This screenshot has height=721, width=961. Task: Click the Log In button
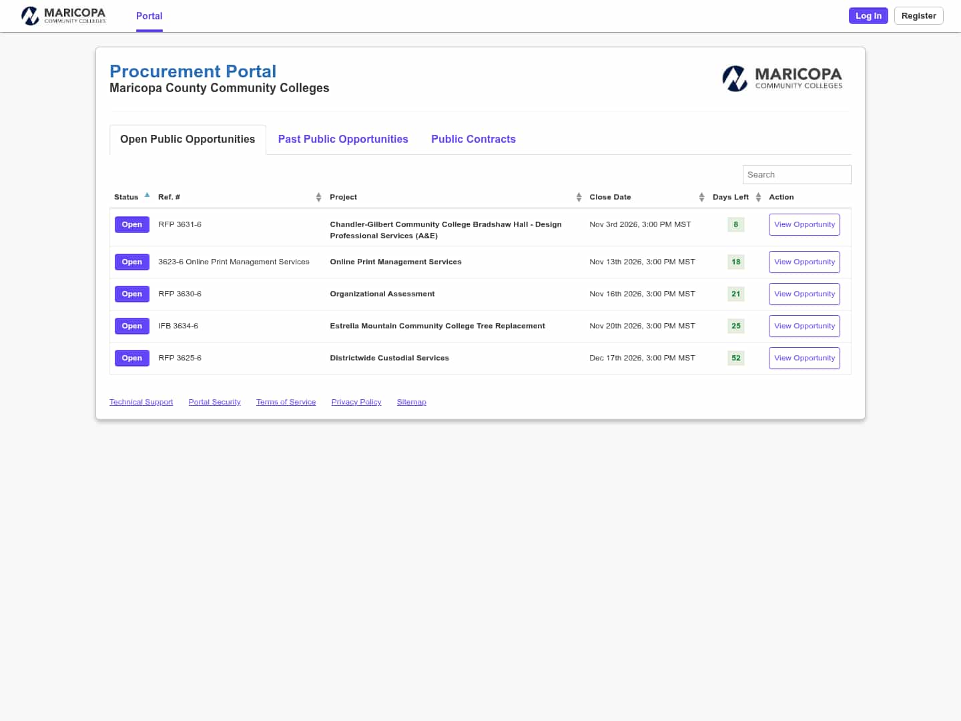868,16
